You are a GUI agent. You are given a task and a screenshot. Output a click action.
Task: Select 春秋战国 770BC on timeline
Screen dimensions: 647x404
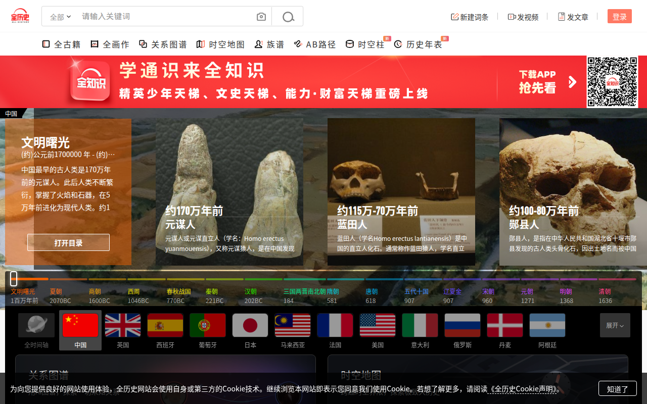pyautogui.click(x=178, y=296)
